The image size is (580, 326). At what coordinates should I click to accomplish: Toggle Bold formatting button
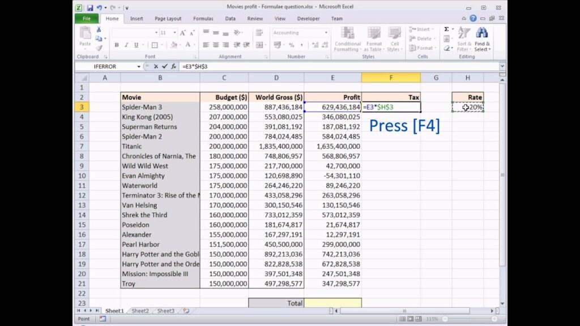[x=117, y=45]
